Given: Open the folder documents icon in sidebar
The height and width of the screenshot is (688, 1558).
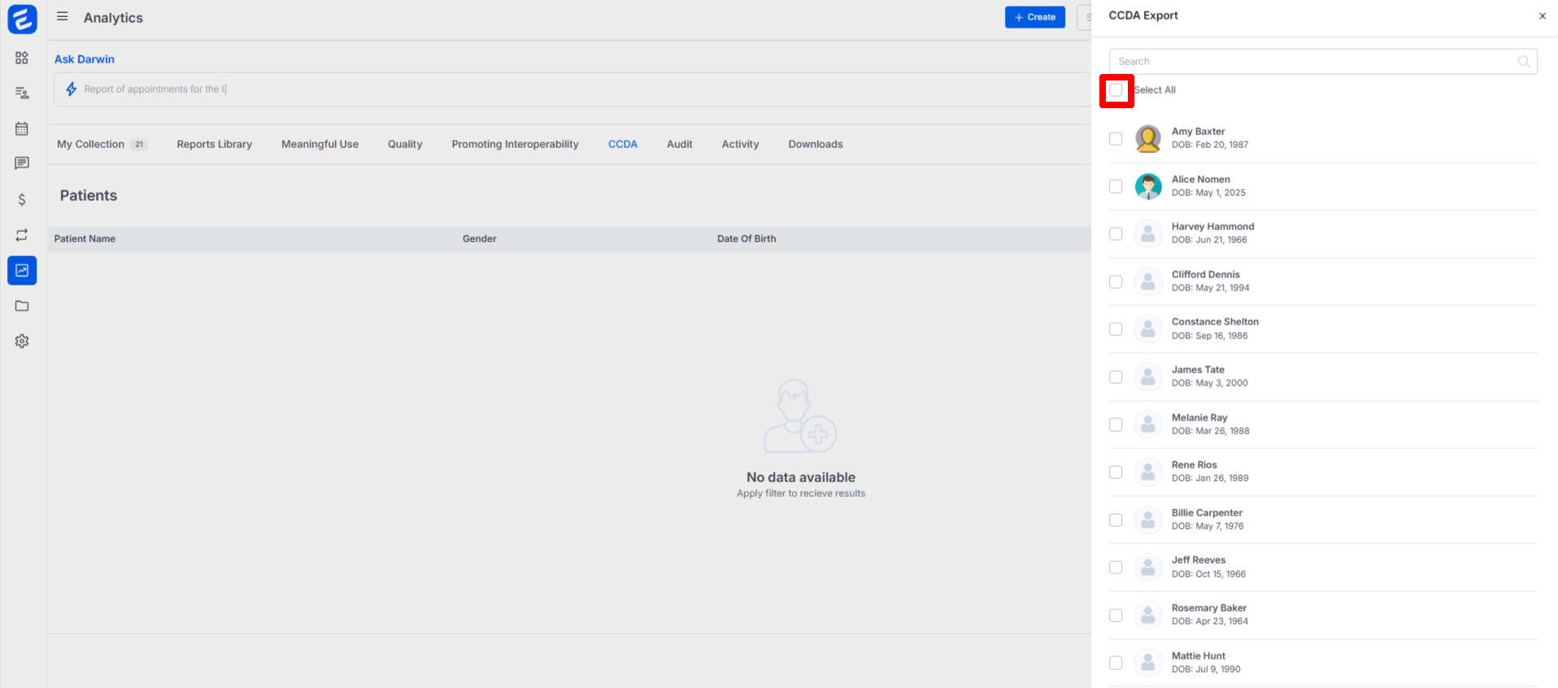Looking at the screenshot, I should (22, 306).
